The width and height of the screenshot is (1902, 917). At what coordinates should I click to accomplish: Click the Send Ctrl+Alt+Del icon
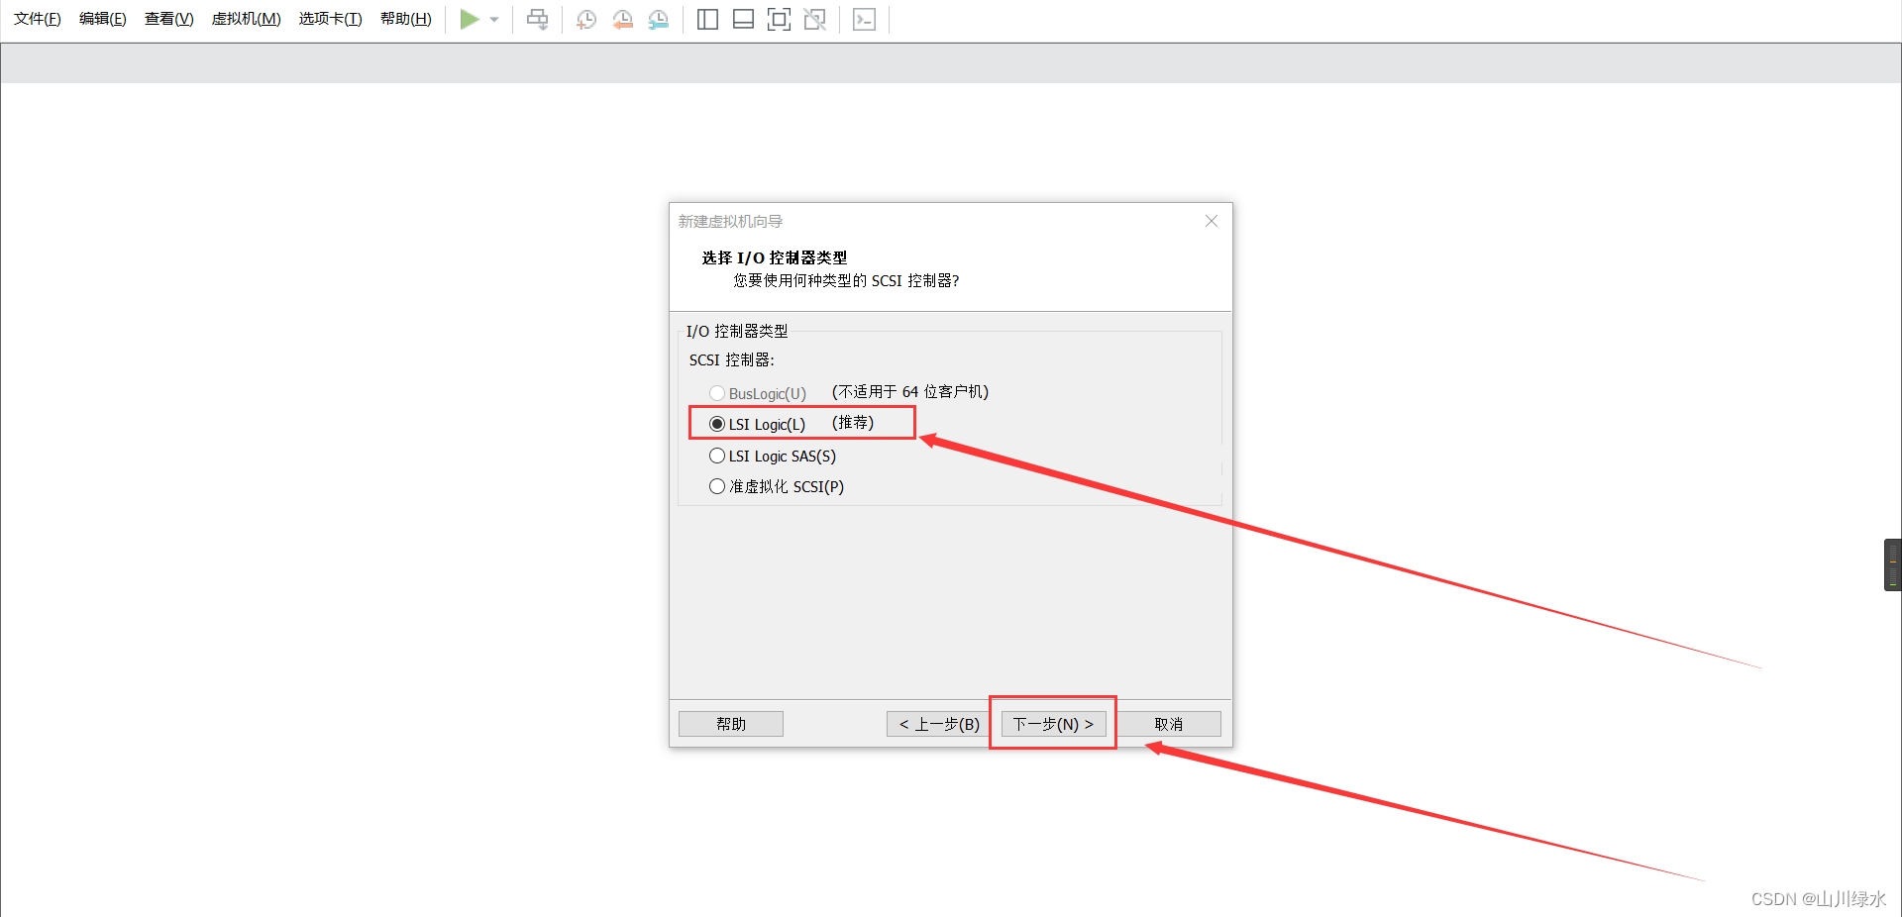coord(536,19)
